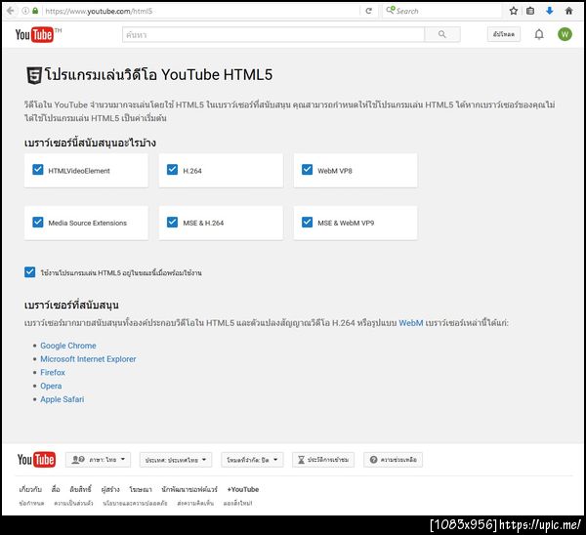
Task: Open the ข้อกำหนด (Terms) footer link
Action: pos(32,503)
